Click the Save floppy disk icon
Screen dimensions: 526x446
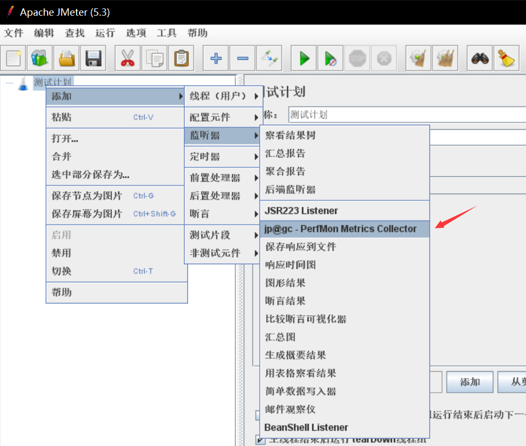pyautogui.click(x=93, y=58)
